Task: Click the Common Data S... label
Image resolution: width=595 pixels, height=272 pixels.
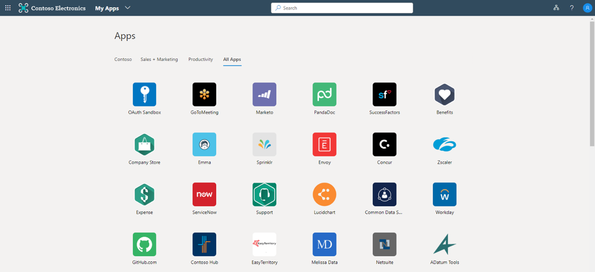Action: 384,213
